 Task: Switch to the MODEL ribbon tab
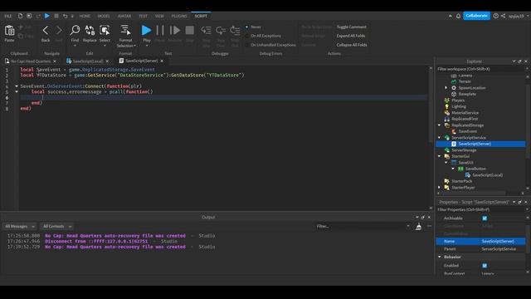tap(104, 16)
